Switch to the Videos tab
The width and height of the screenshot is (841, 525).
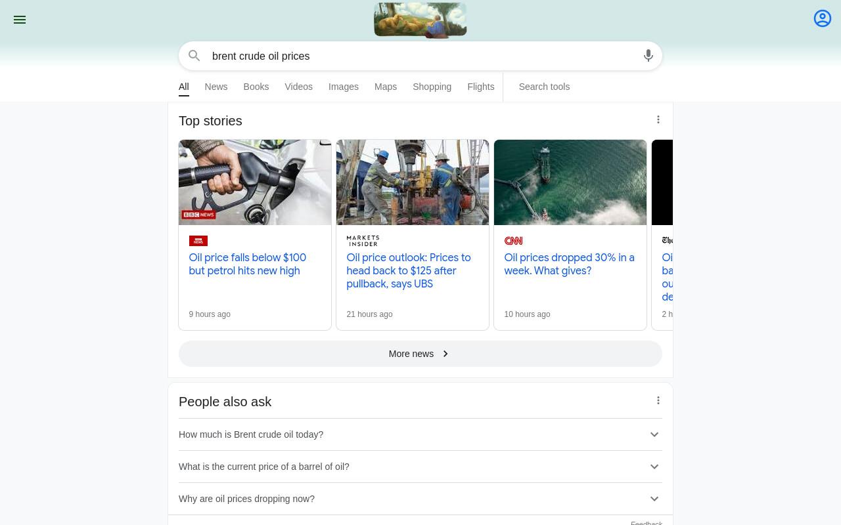coord(299,87)
